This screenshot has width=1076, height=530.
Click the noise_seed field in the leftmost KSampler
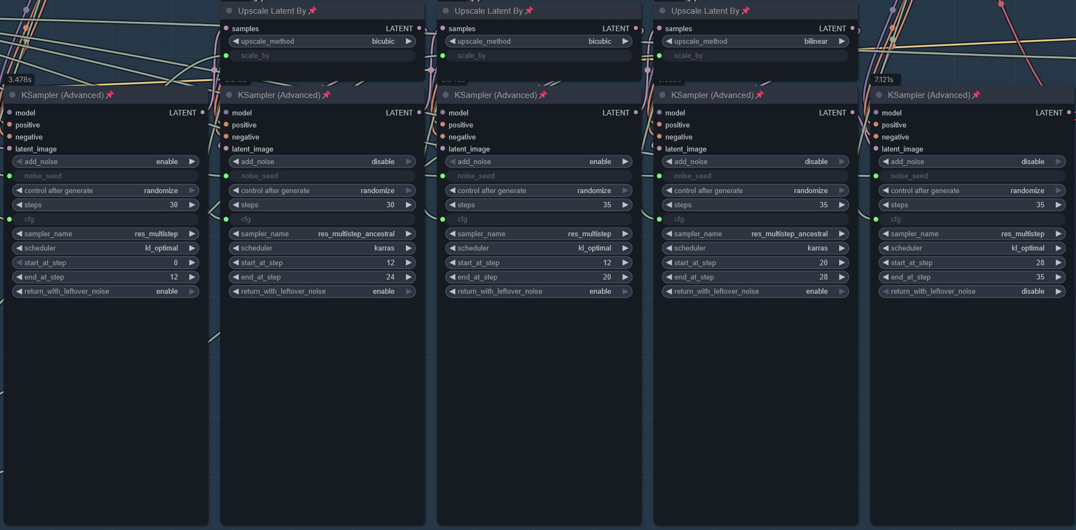point(105,176)
